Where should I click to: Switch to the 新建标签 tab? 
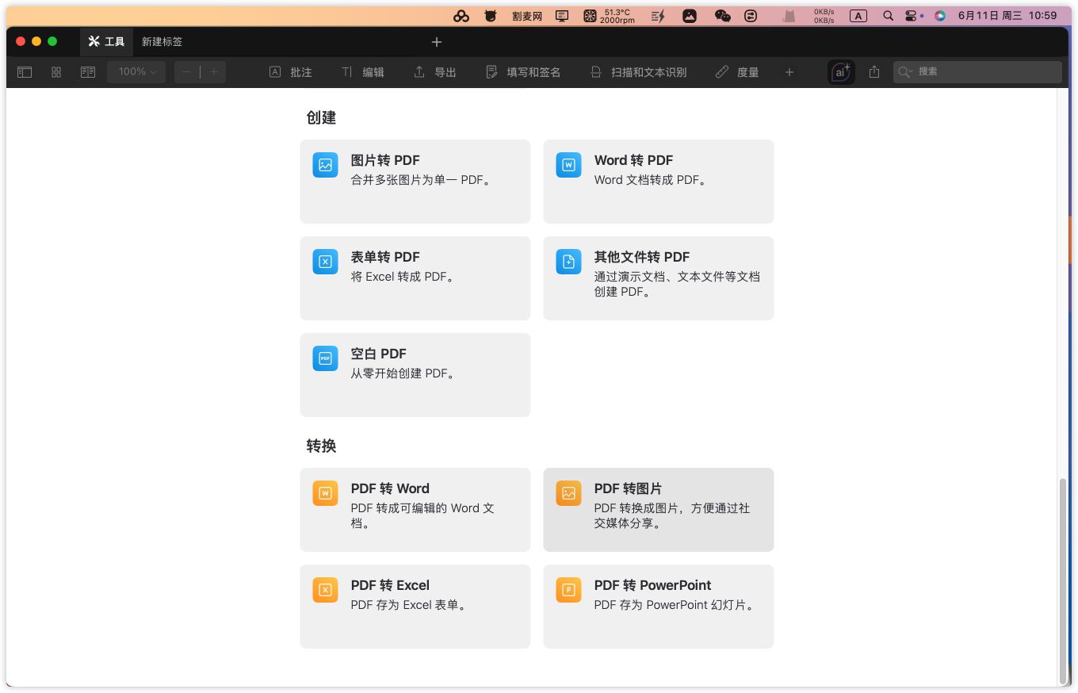[x=162, y=41]
